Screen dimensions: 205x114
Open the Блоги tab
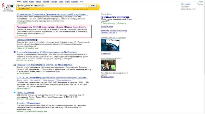[61, 2]
